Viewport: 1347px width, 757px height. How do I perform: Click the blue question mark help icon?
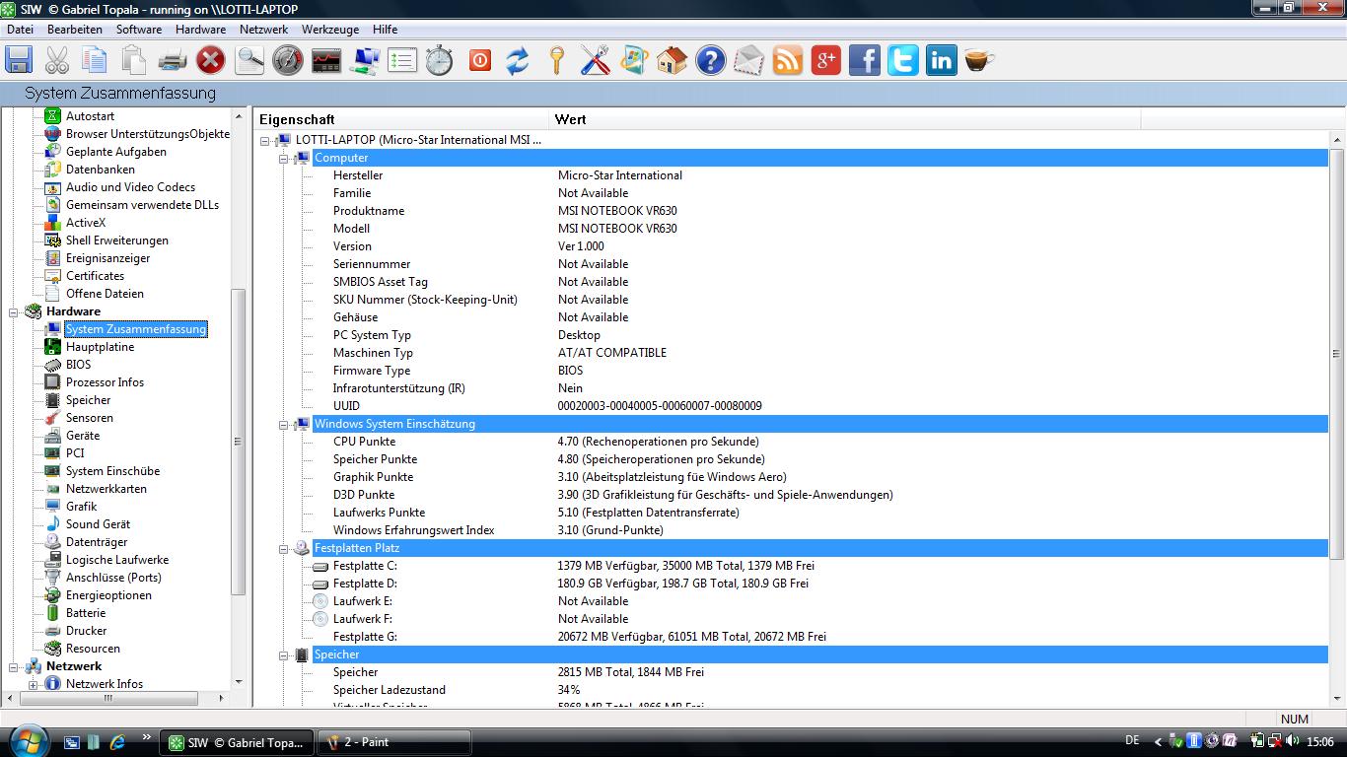tap(710, 60)
